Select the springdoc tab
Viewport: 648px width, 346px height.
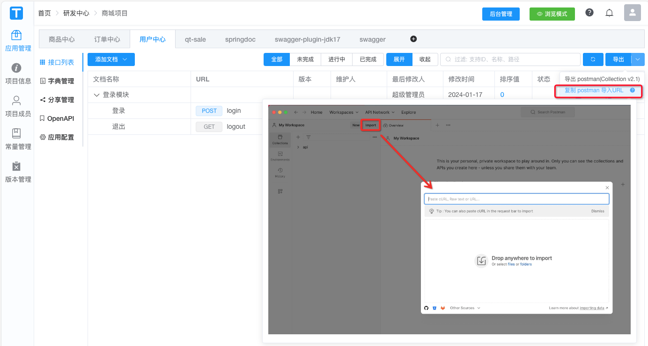(240, 39)
